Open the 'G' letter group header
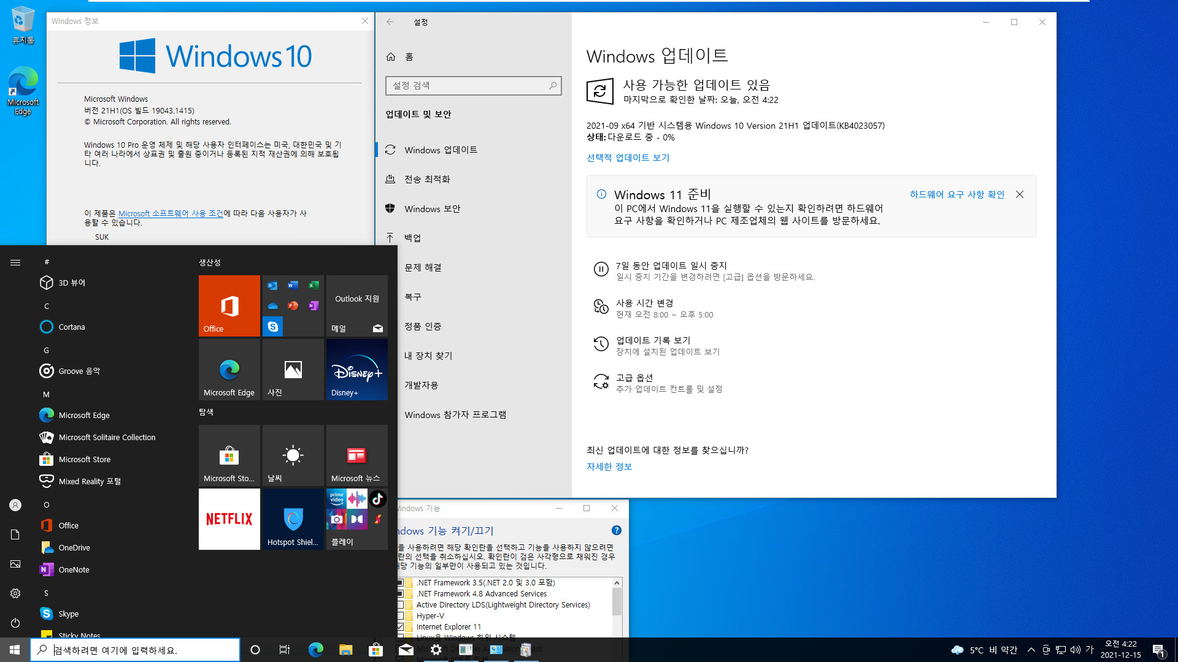The height and width of the screenshot is (662, 1178). (x=47, y=350)
